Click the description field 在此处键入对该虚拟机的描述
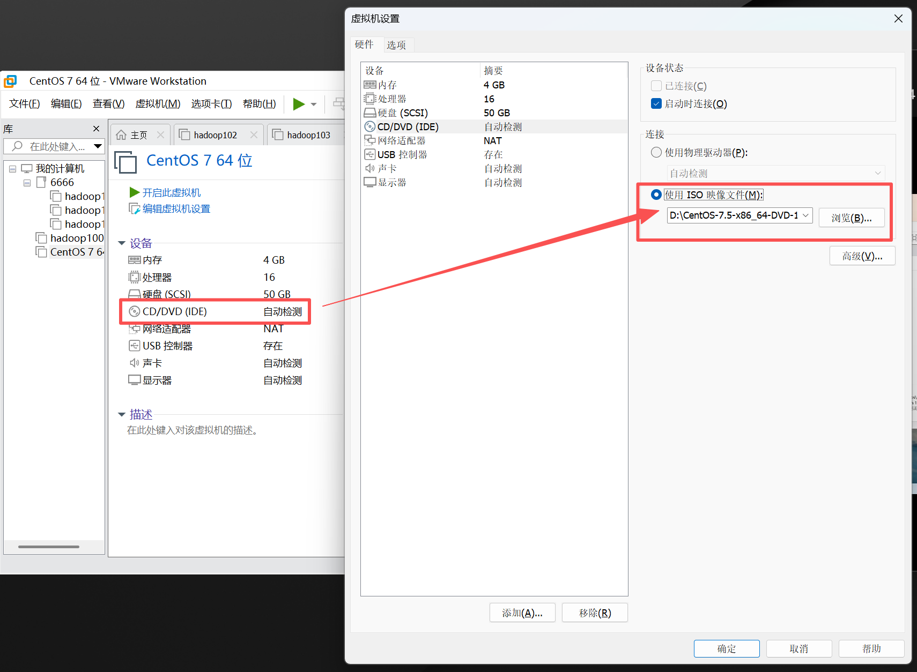Screen dimensions: 917x672 point(194,430)
